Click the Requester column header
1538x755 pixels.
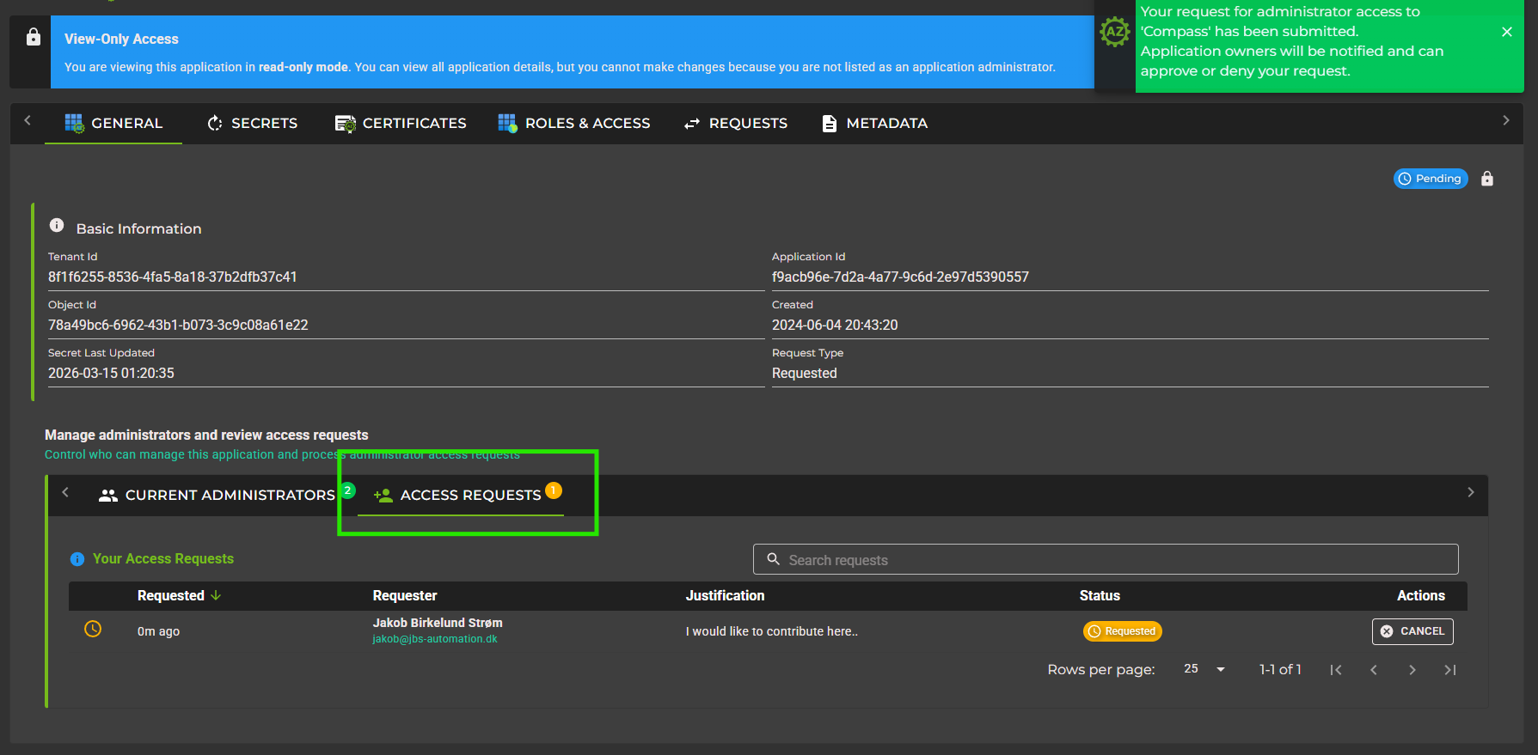coord(405,595)
